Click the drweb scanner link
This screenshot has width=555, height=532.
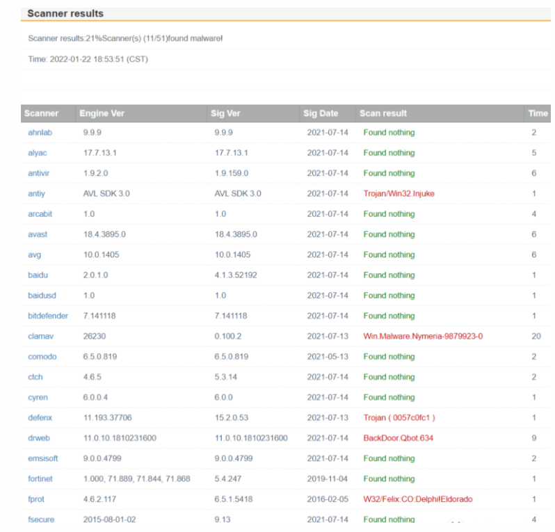[x=39, y=438]
